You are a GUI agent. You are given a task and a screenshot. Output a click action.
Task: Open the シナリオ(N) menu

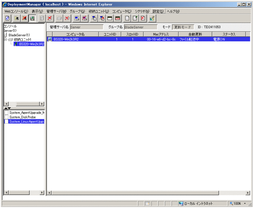click(142, 11)
